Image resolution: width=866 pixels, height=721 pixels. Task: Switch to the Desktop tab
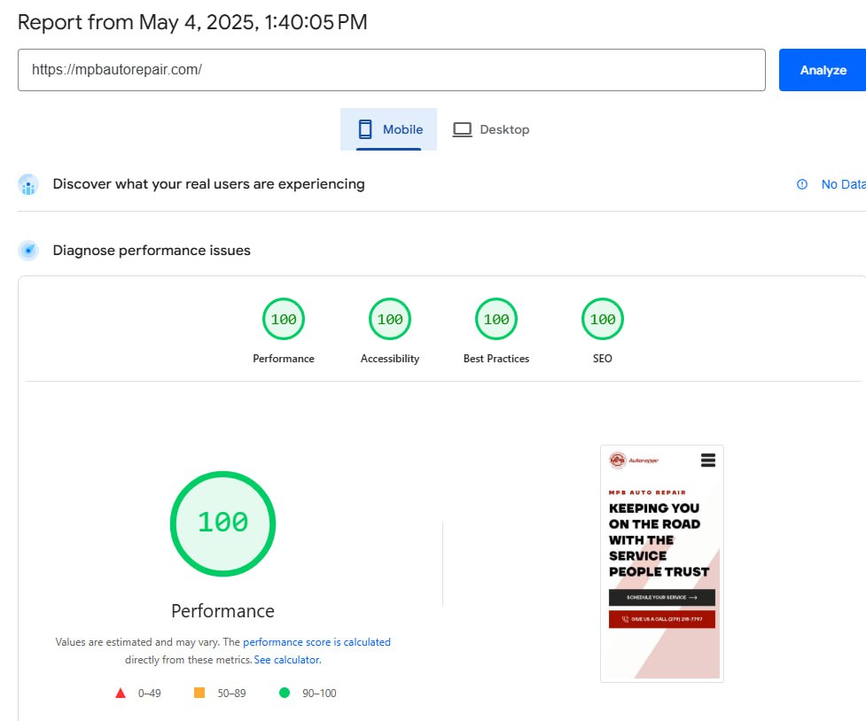click(491, 129)
